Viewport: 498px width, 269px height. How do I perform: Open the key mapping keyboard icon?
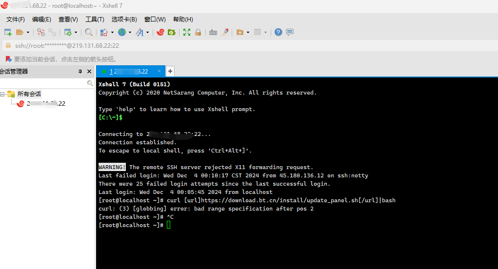213,32
